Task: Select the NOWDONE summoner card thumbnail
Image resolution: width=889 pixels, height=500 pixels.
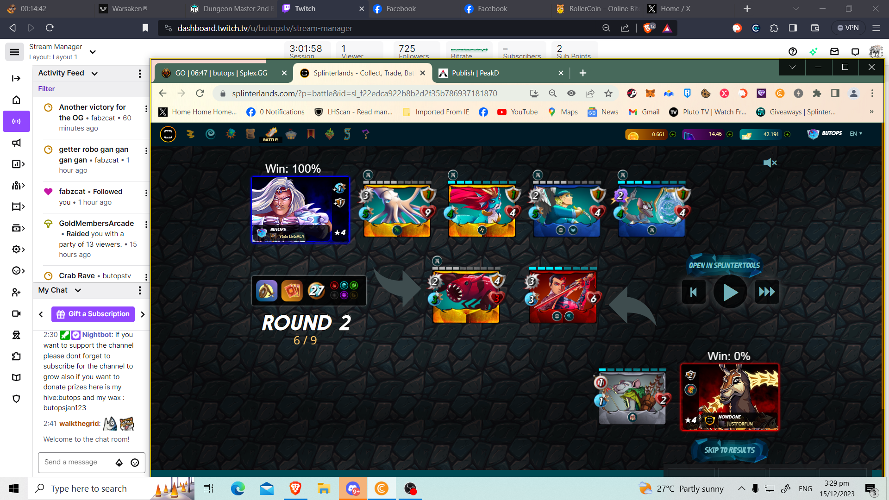Action: pyautogui.click(x=730, y=397)
